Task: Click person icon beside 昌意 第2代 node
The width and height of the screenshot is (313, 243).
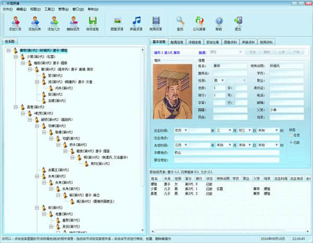Action: pos(22,107)
